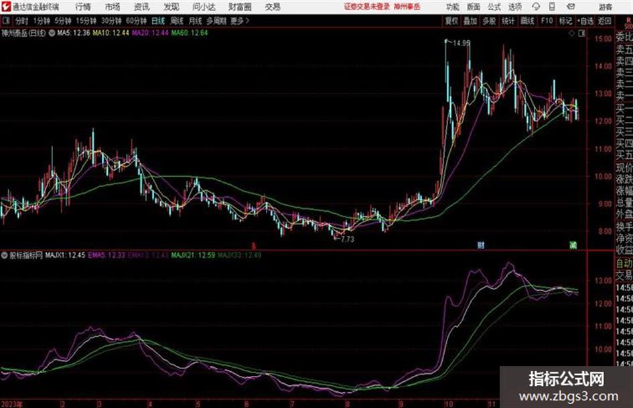Viewport: 633px width, 408px height.
Task: Click the MA60: 12.64 label
Action: tap(190, 33)
